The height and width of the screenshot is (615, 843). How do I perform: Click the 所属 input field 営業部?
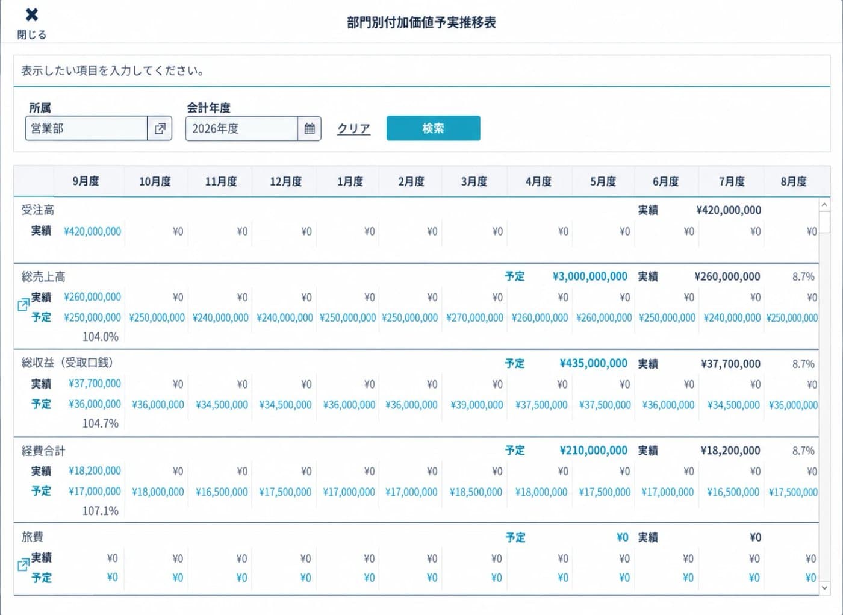pyautogui.click(x=86, y=128)
